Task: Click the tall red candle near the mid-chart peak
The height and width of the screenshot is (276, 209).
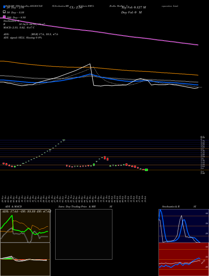Action: click(x=104, y=158)
